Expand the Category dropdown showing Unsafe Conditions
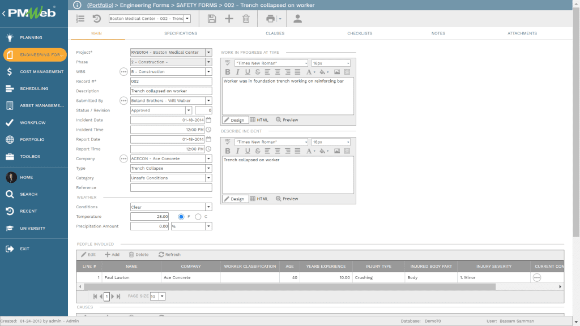580x326 pixels. click(x=208, y=178)
